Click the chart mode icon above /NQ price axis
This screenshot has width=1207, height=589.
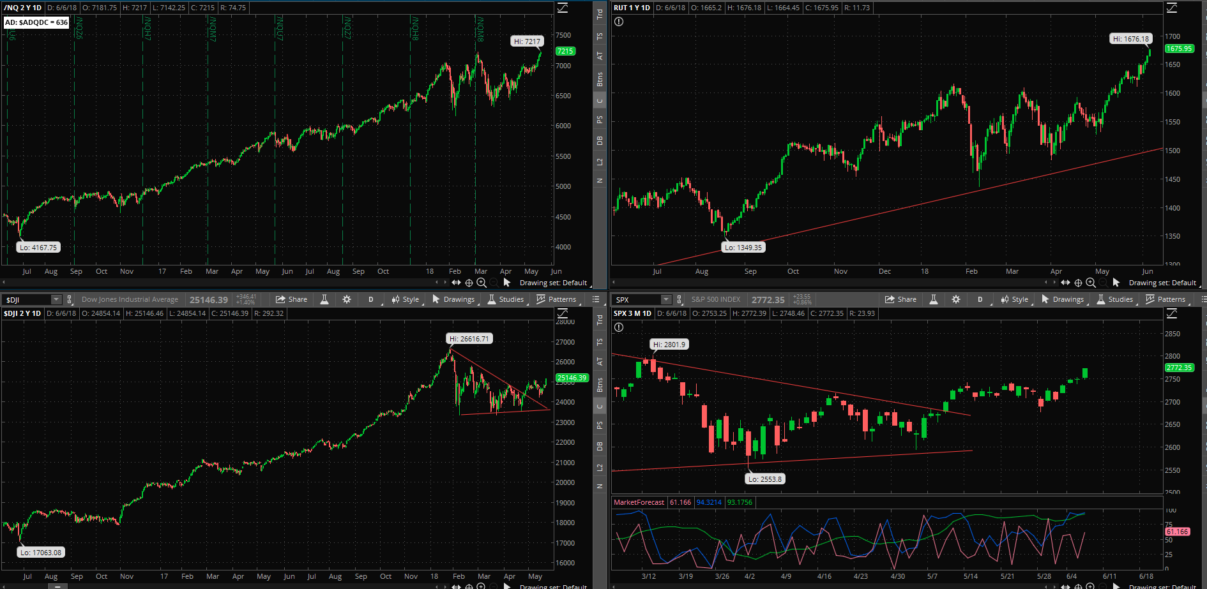[x=563, y=8]
